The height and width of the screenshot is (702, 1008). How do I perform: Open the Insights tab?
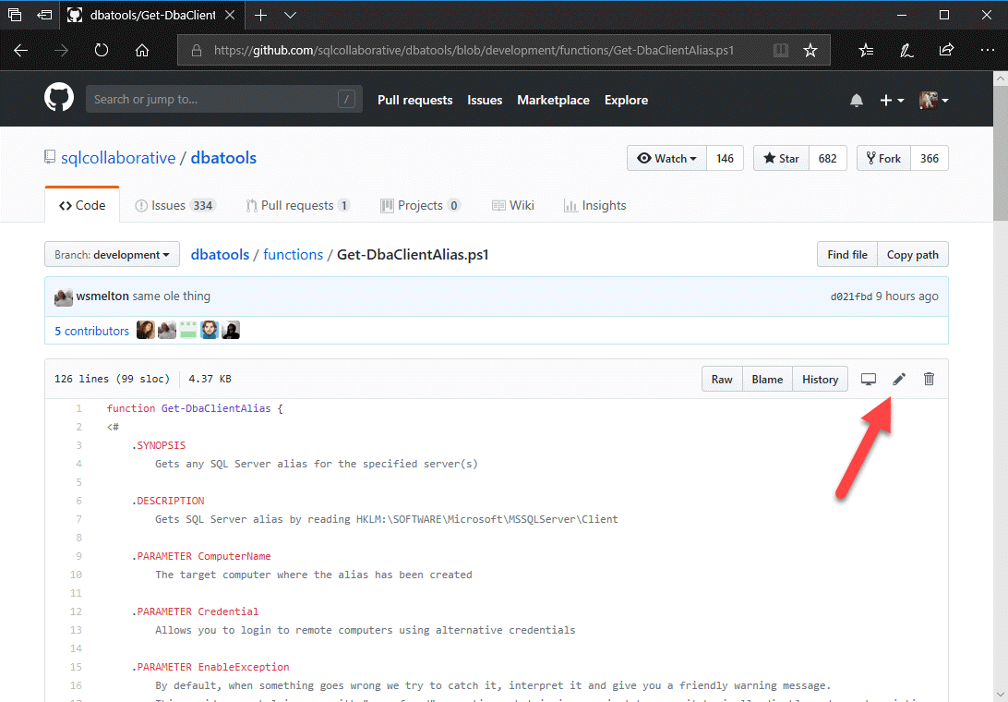click(x=594, y=205)
